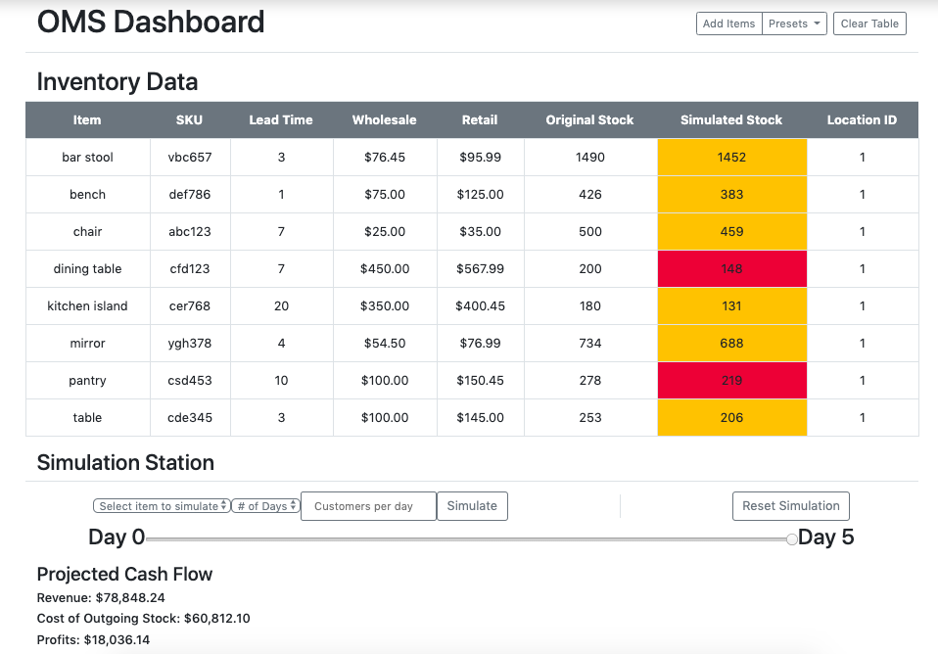This screenshot has width=938, height=654.
Task: Click the Clear Table button
Action: coord(869,23)
